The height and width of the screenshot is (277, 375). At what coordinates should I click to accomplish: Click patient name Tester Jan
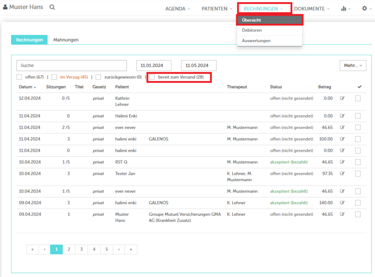[x=125, y=173]
